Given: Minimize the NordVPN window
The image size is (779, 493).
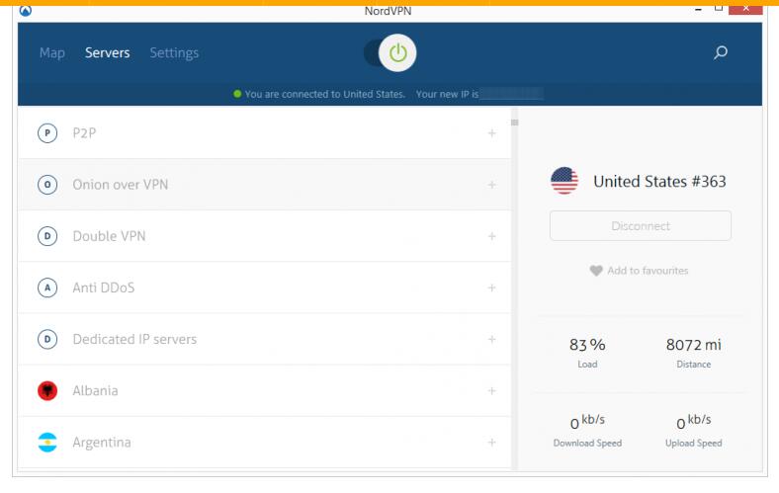Looking at the screenshot, I should coord(699,10).
